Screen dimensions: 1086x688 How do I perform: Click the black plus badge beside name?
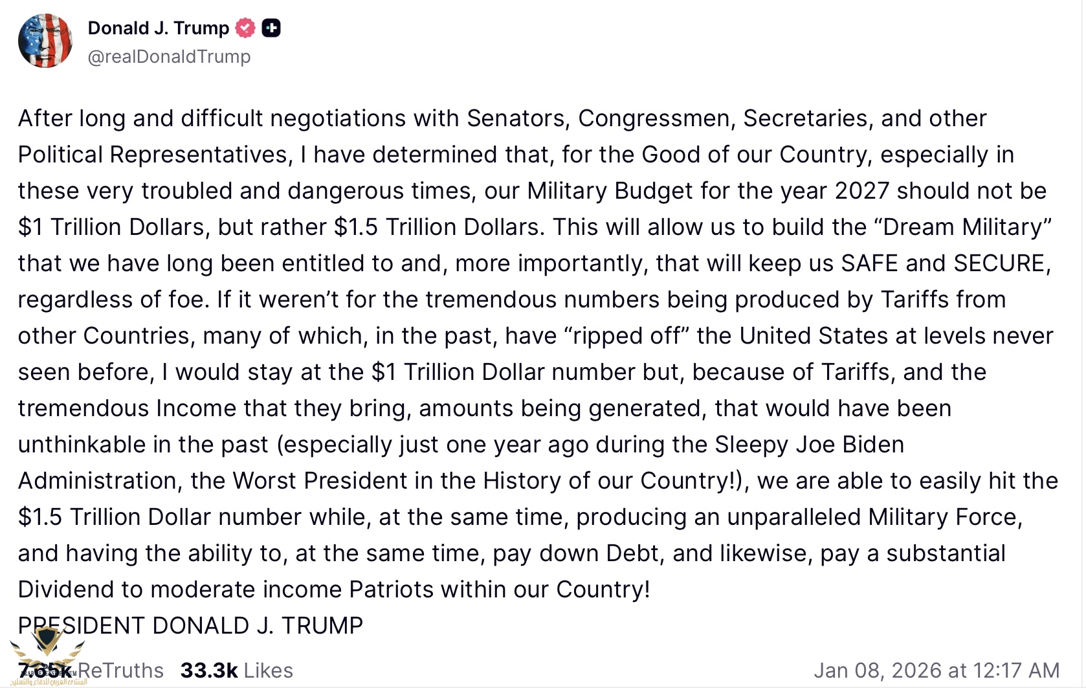coord(271,28)
